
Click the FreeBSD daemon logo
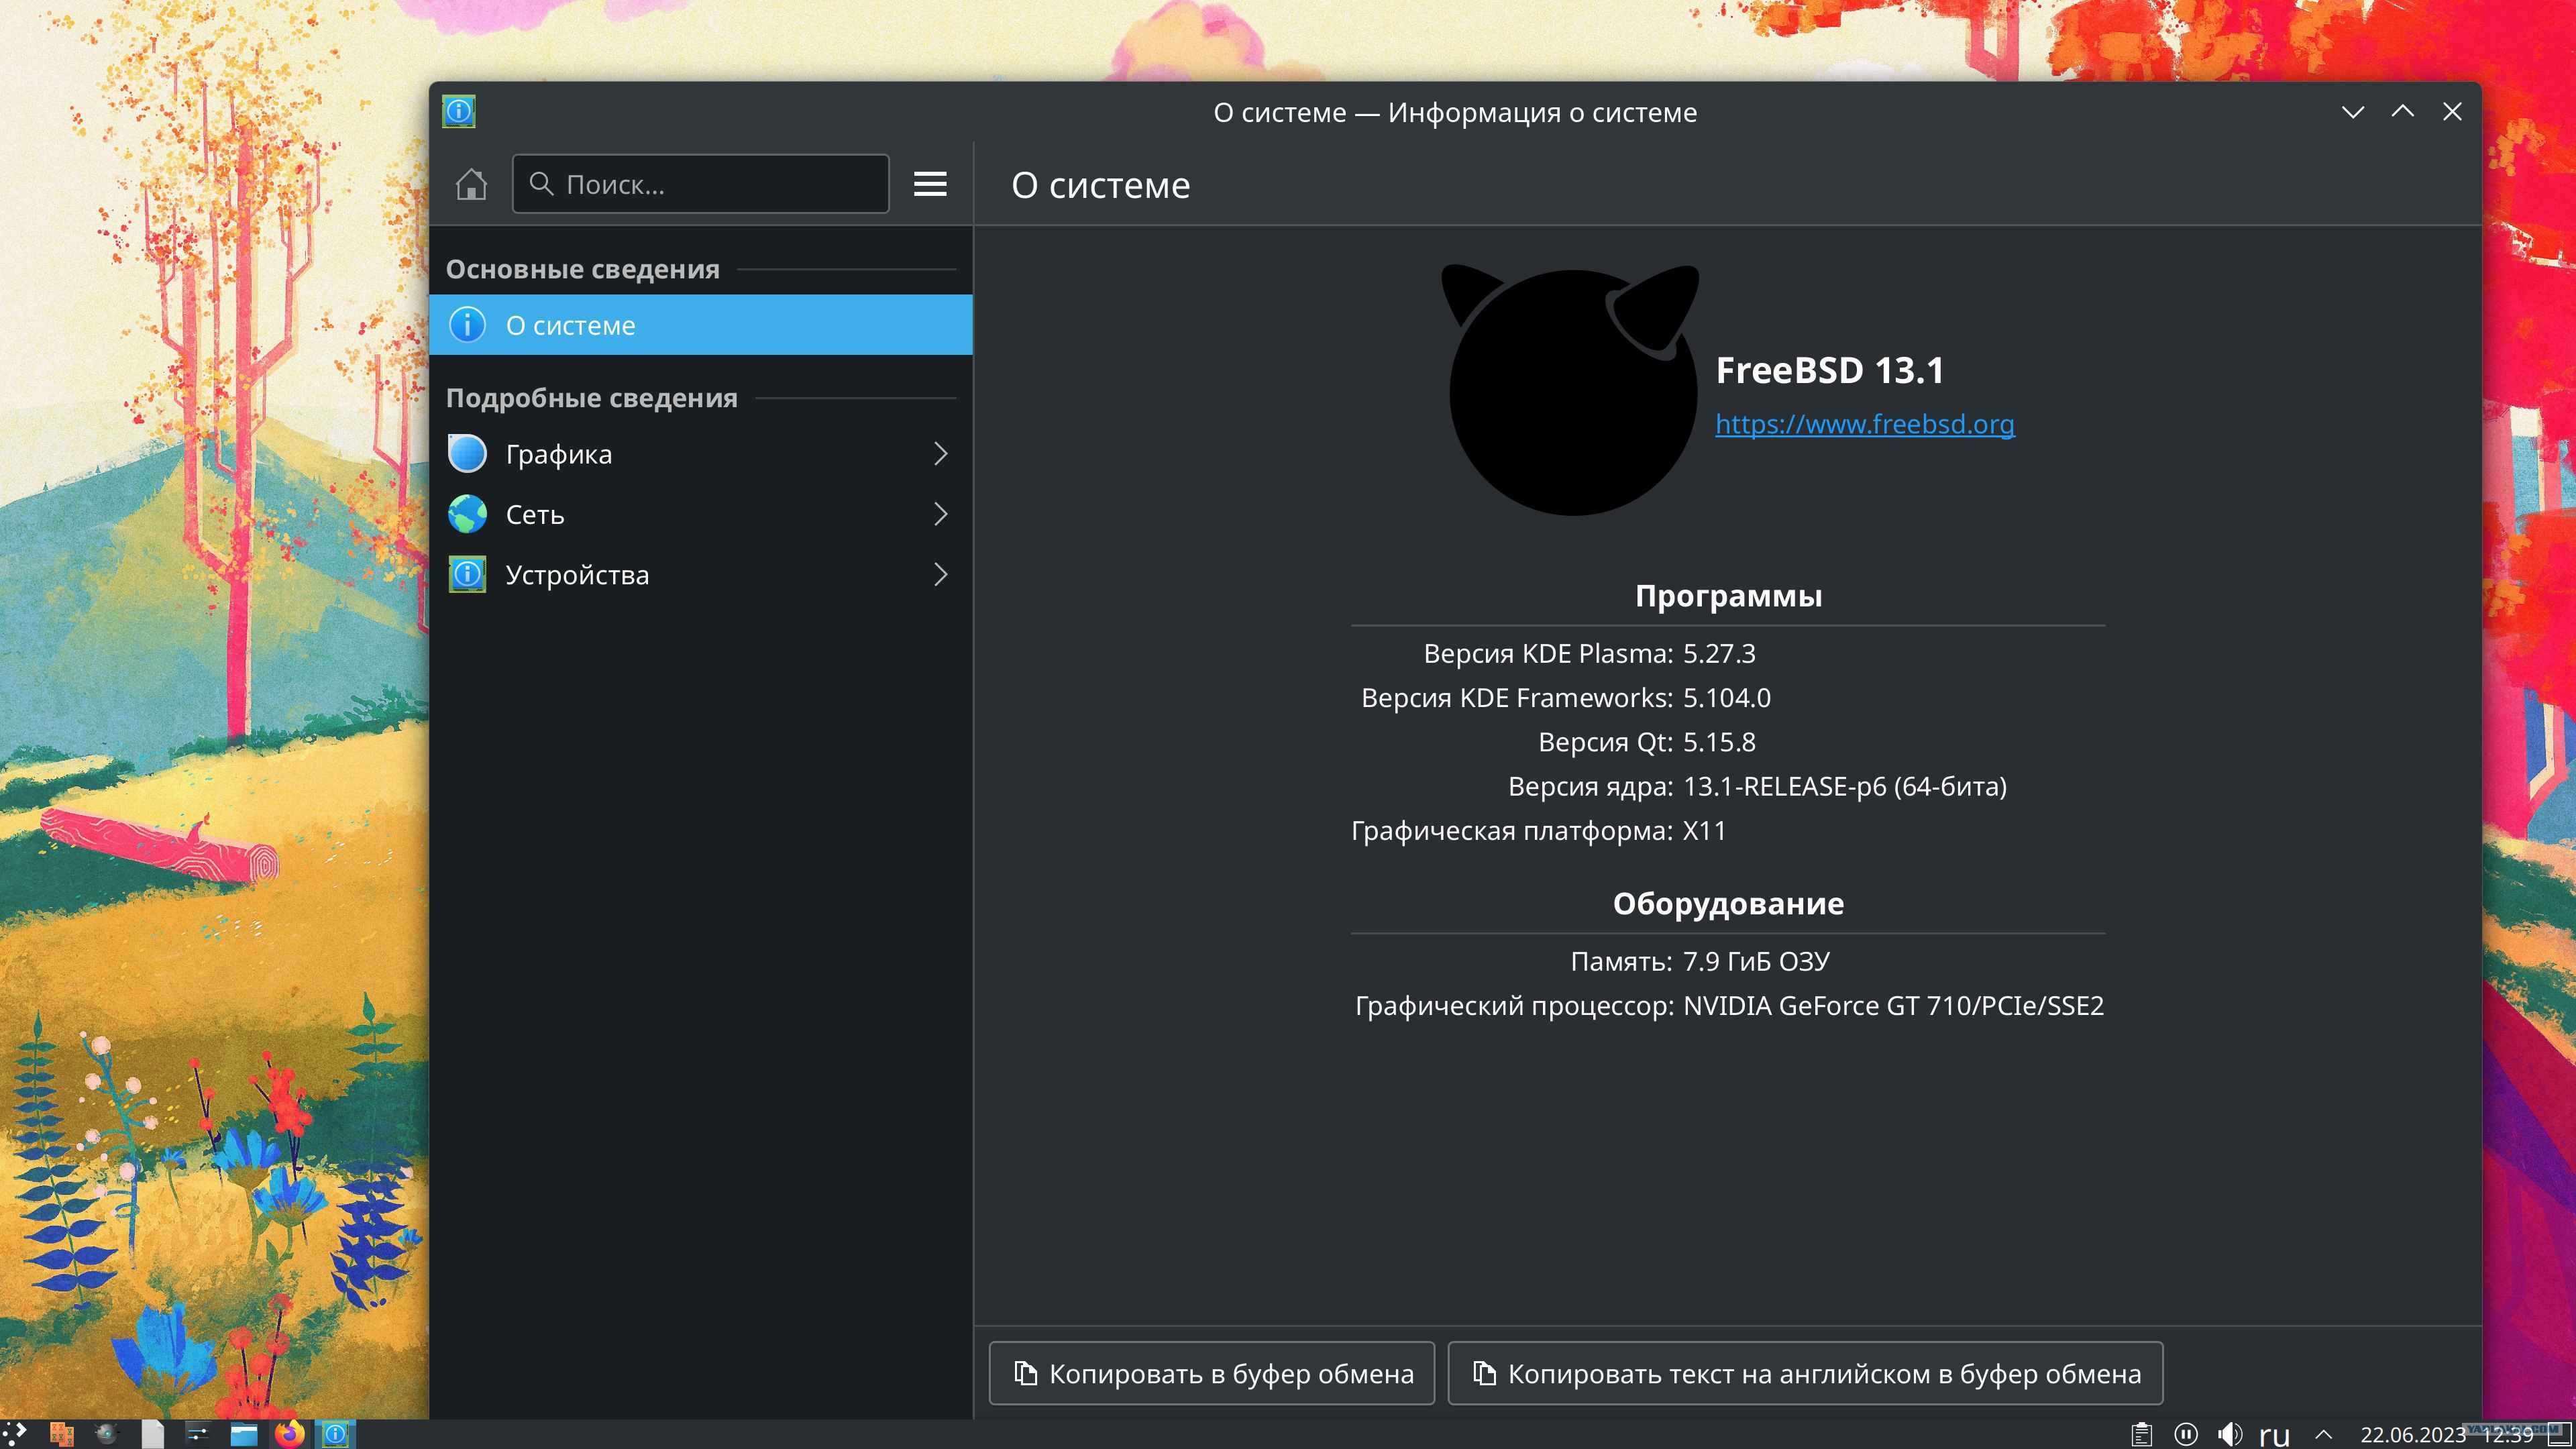click(x=1571, y=390)
